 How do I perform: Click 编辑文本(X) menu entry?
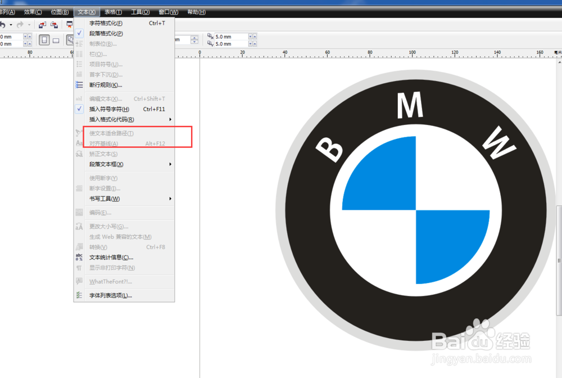(124, 98)
